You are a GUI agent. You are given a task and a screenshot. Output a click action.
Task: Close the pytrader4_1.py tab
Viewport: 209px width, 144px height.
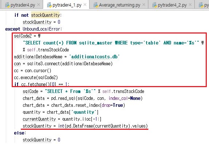pos(85,5)
